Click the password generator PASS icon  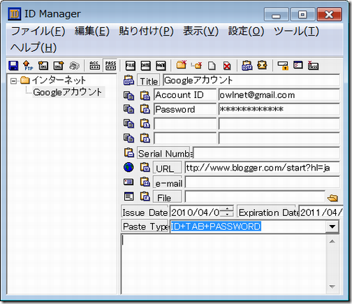(x=313, y=66)
